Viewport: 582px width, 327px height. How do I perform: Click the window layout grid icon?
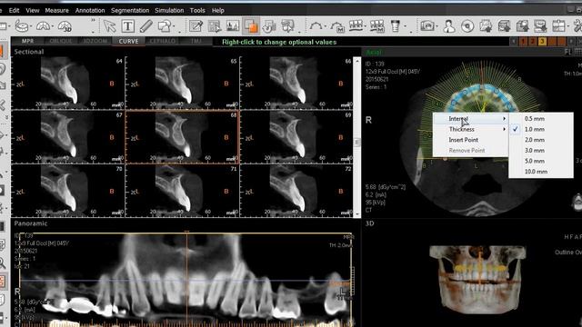(558, 26)
